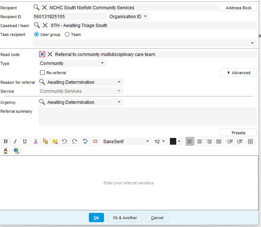Click the italic formatting icon
The image size is (261, 227).
coord(15,141)
